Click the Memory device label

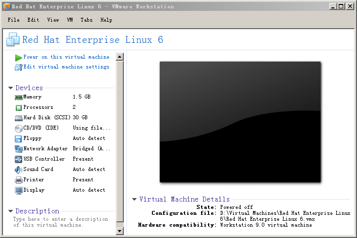[x=33, y=97]
